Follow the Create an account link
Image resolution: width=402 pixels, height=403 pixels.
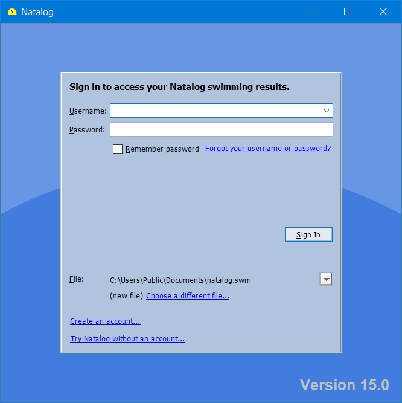(x=105, y=321)
